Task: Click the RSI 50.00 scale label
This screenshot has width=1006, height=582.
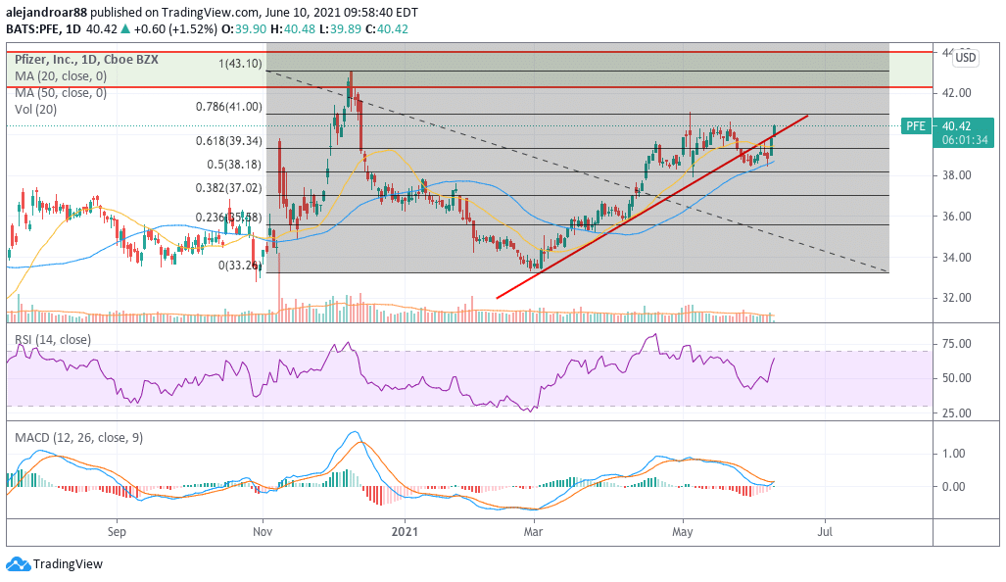Action: pyautogui.click(x=957, y=378)
